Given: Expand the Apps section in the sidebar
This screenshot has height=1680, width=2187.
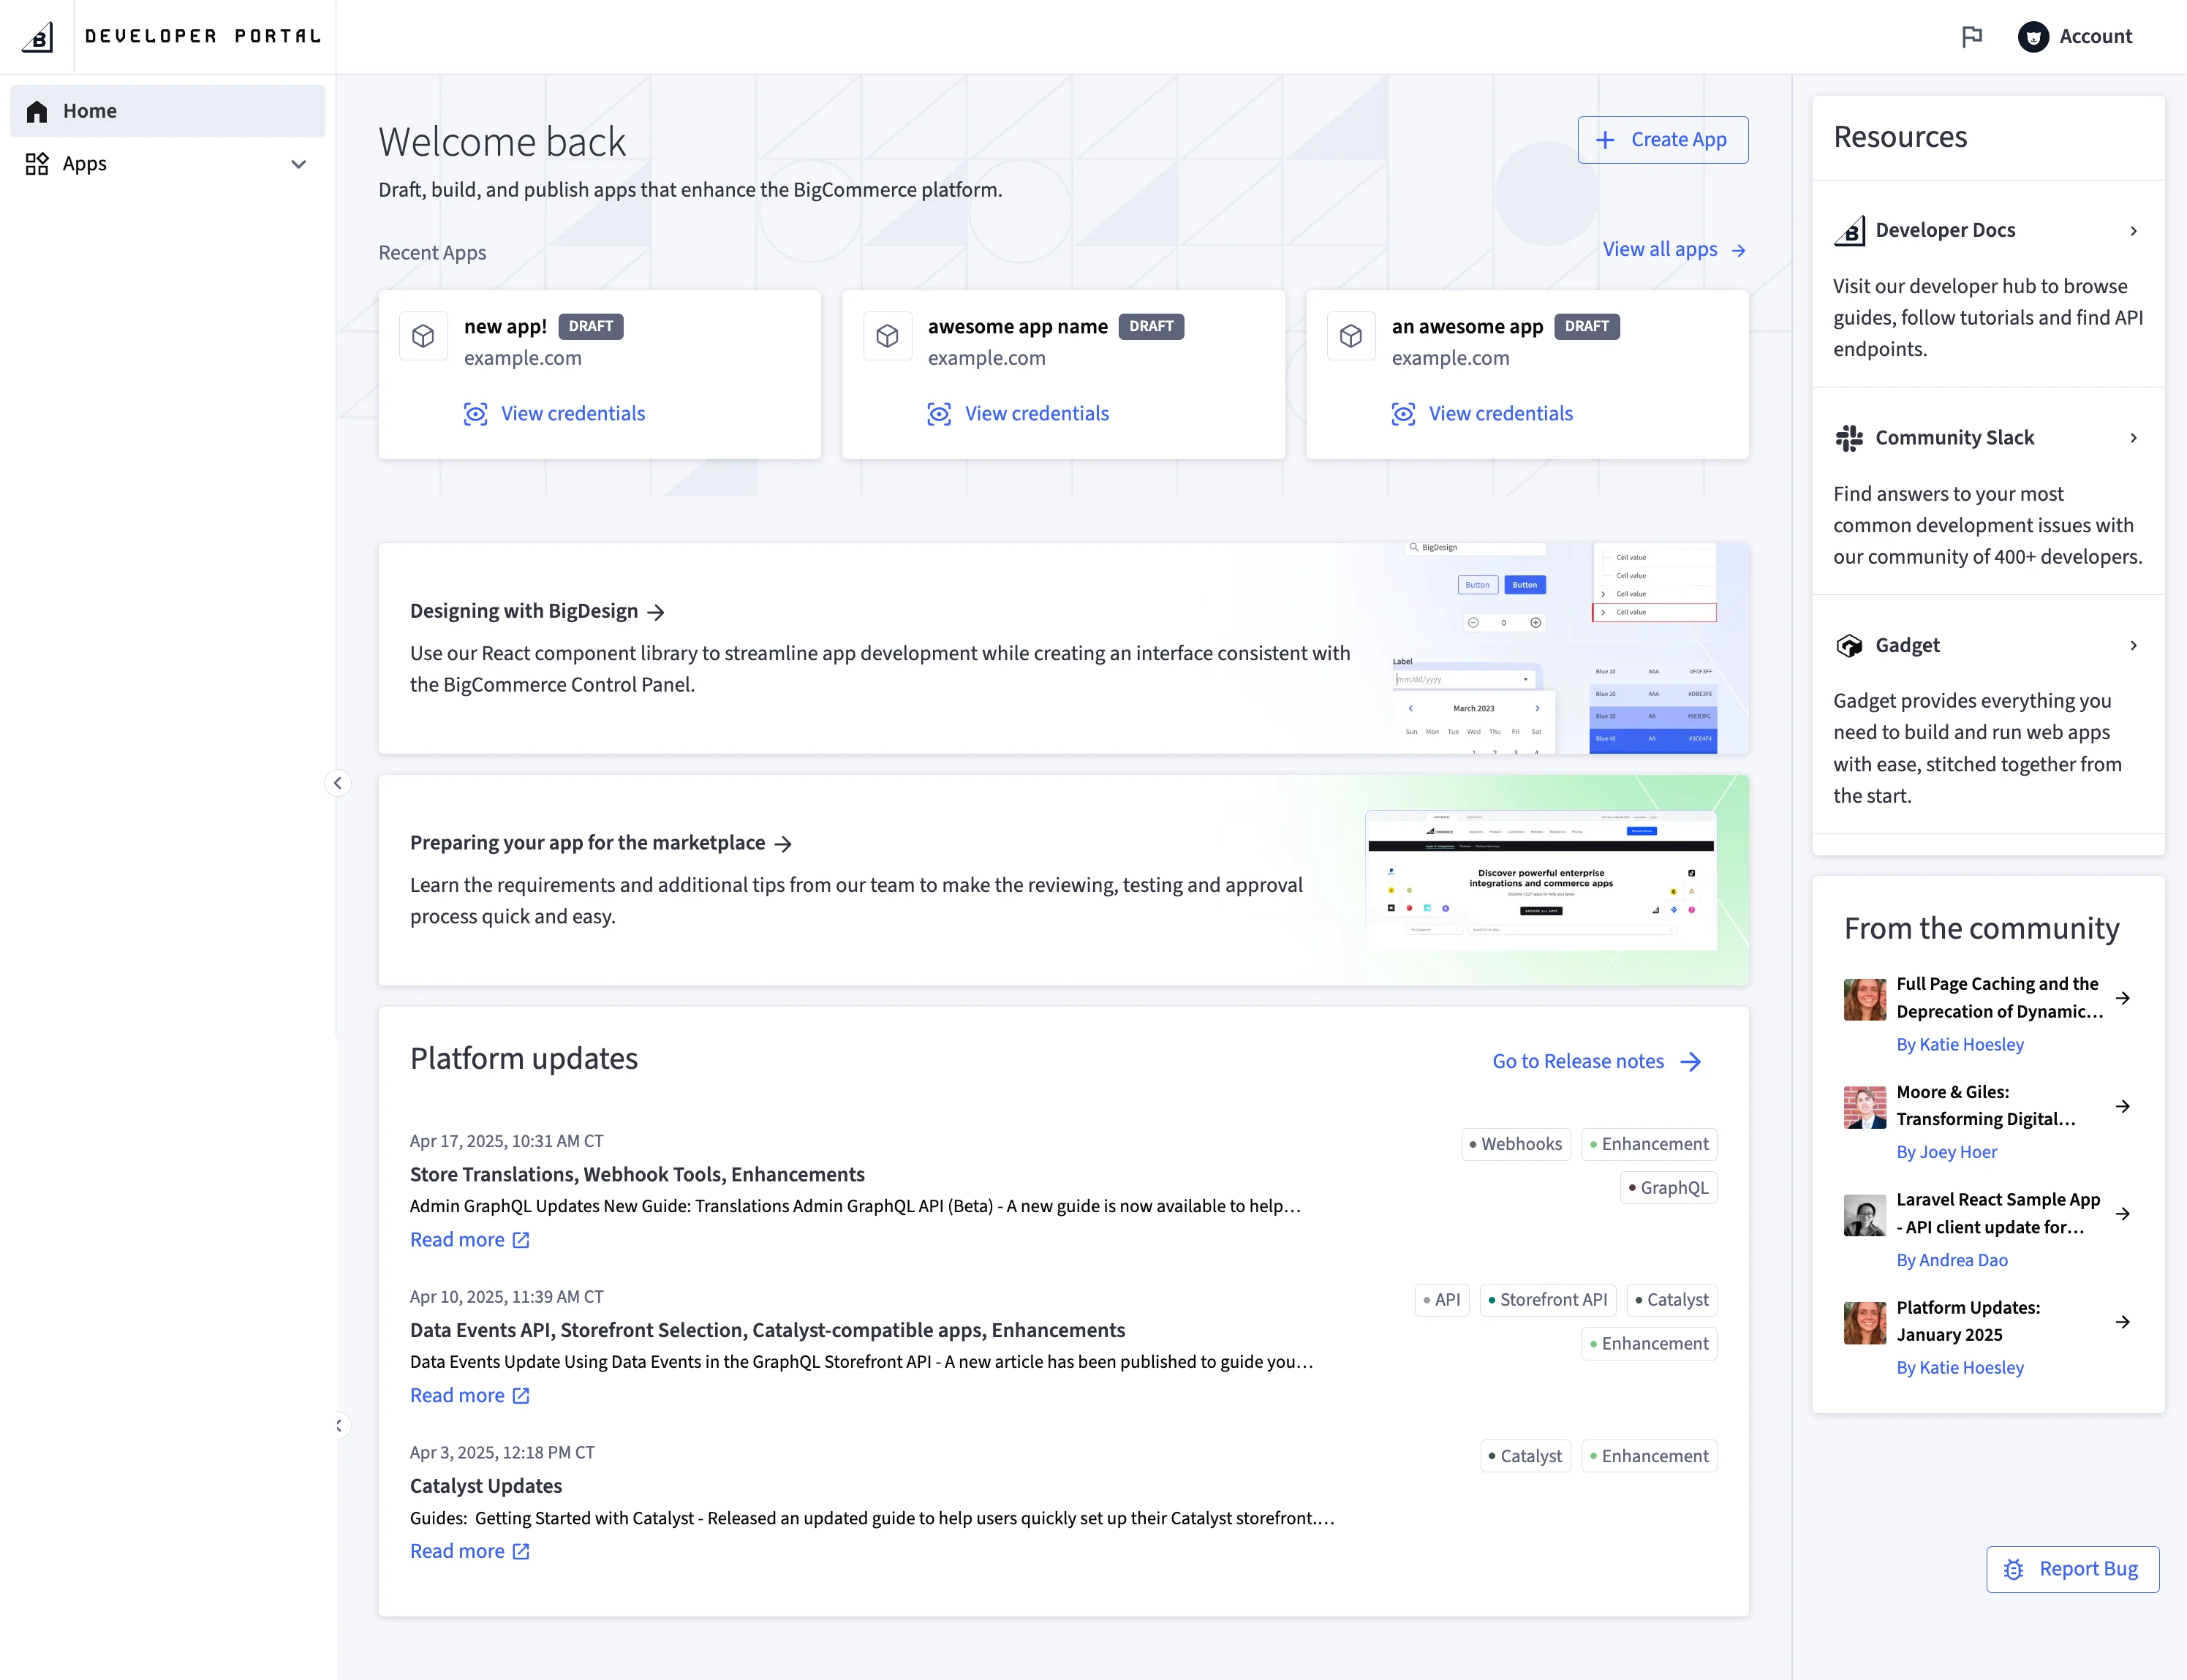Looking at the screenshot, I should pos(298,163).
